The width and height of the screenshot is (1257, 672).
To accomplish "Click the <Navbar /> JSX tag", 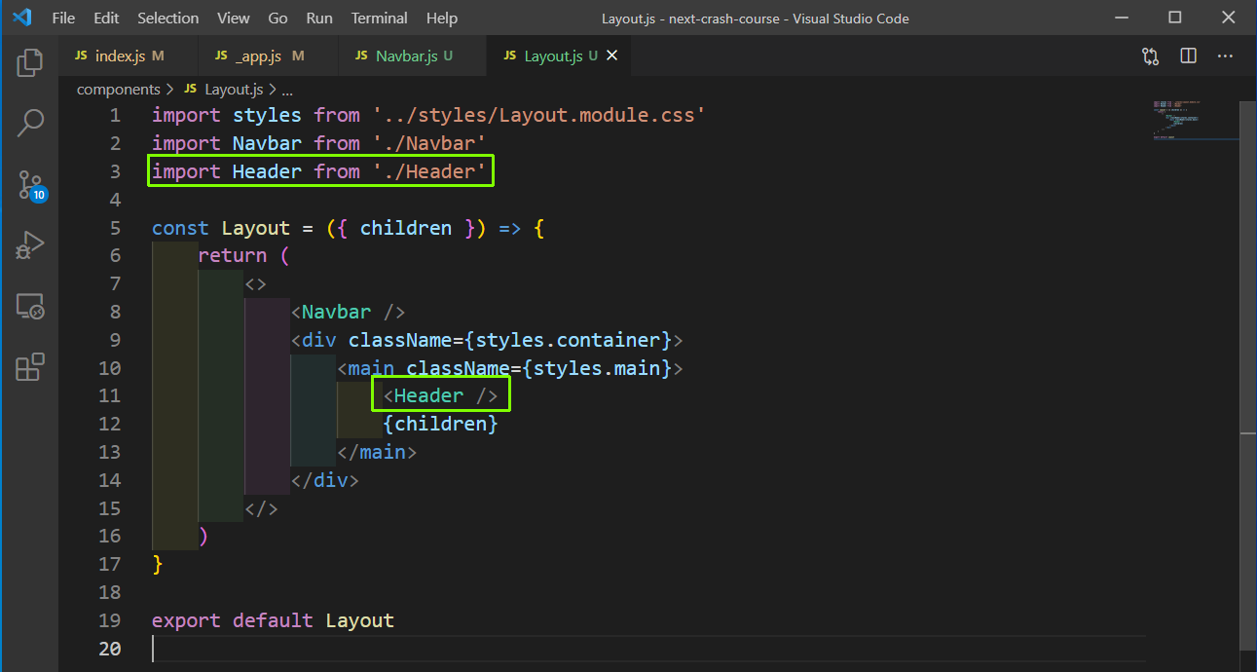I will pos(348,313).
